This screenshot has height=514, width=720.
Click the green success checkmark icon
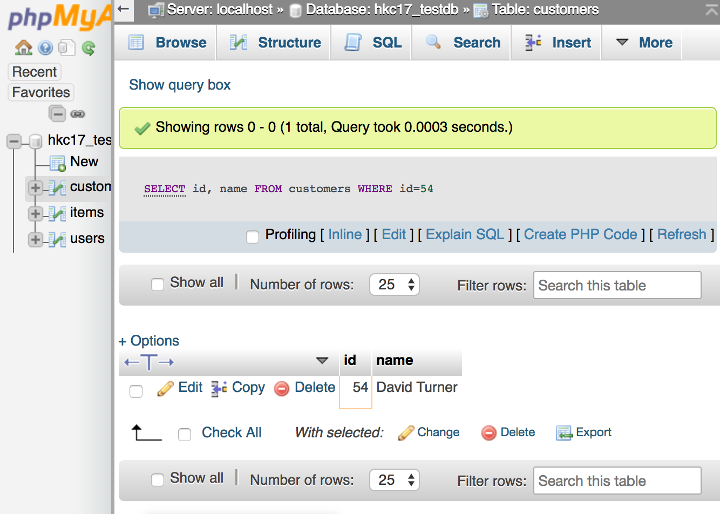[x=142, y=128]
